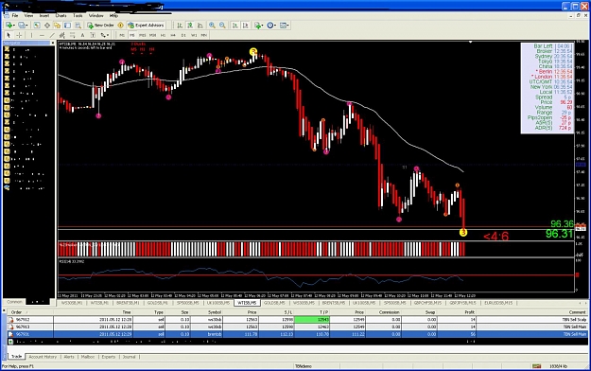
Task: Select the text 'A' drawing tool
Action: pyautogui.click(x=82, y=35)
